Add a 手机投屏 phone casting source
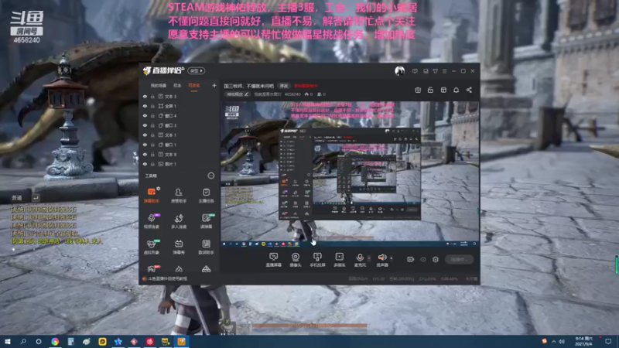Screen dimensions: 619x348 tap(317, 260)
